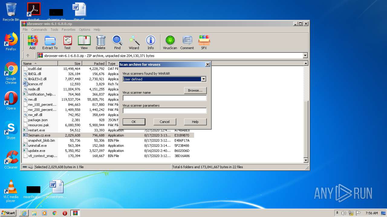387x217 pixels.
Task: Click file list scroll up arrow
Action: pyautogui.click(x=306, y=63)
